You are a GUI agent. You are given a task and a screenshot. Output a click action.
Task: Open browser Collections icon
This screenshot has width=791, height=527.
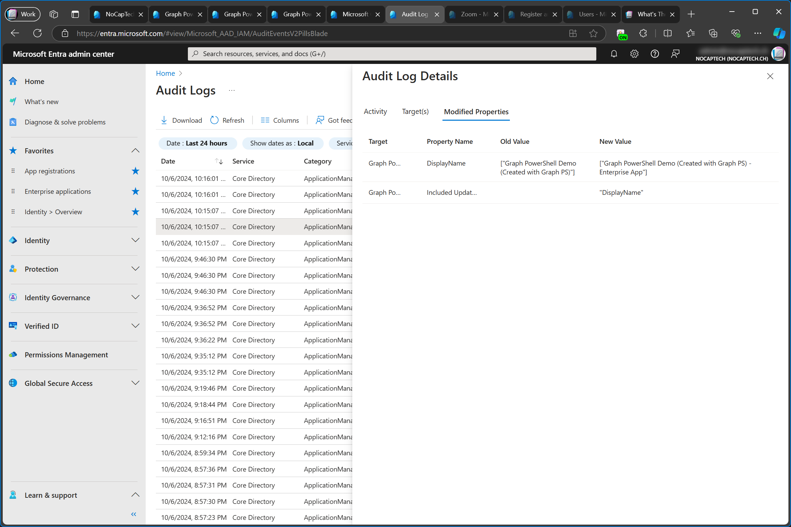pos(713,33)
